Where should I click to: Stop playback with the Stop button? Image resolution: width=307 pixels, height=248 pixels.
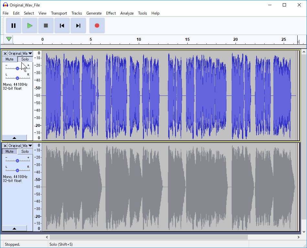[46, 26]
